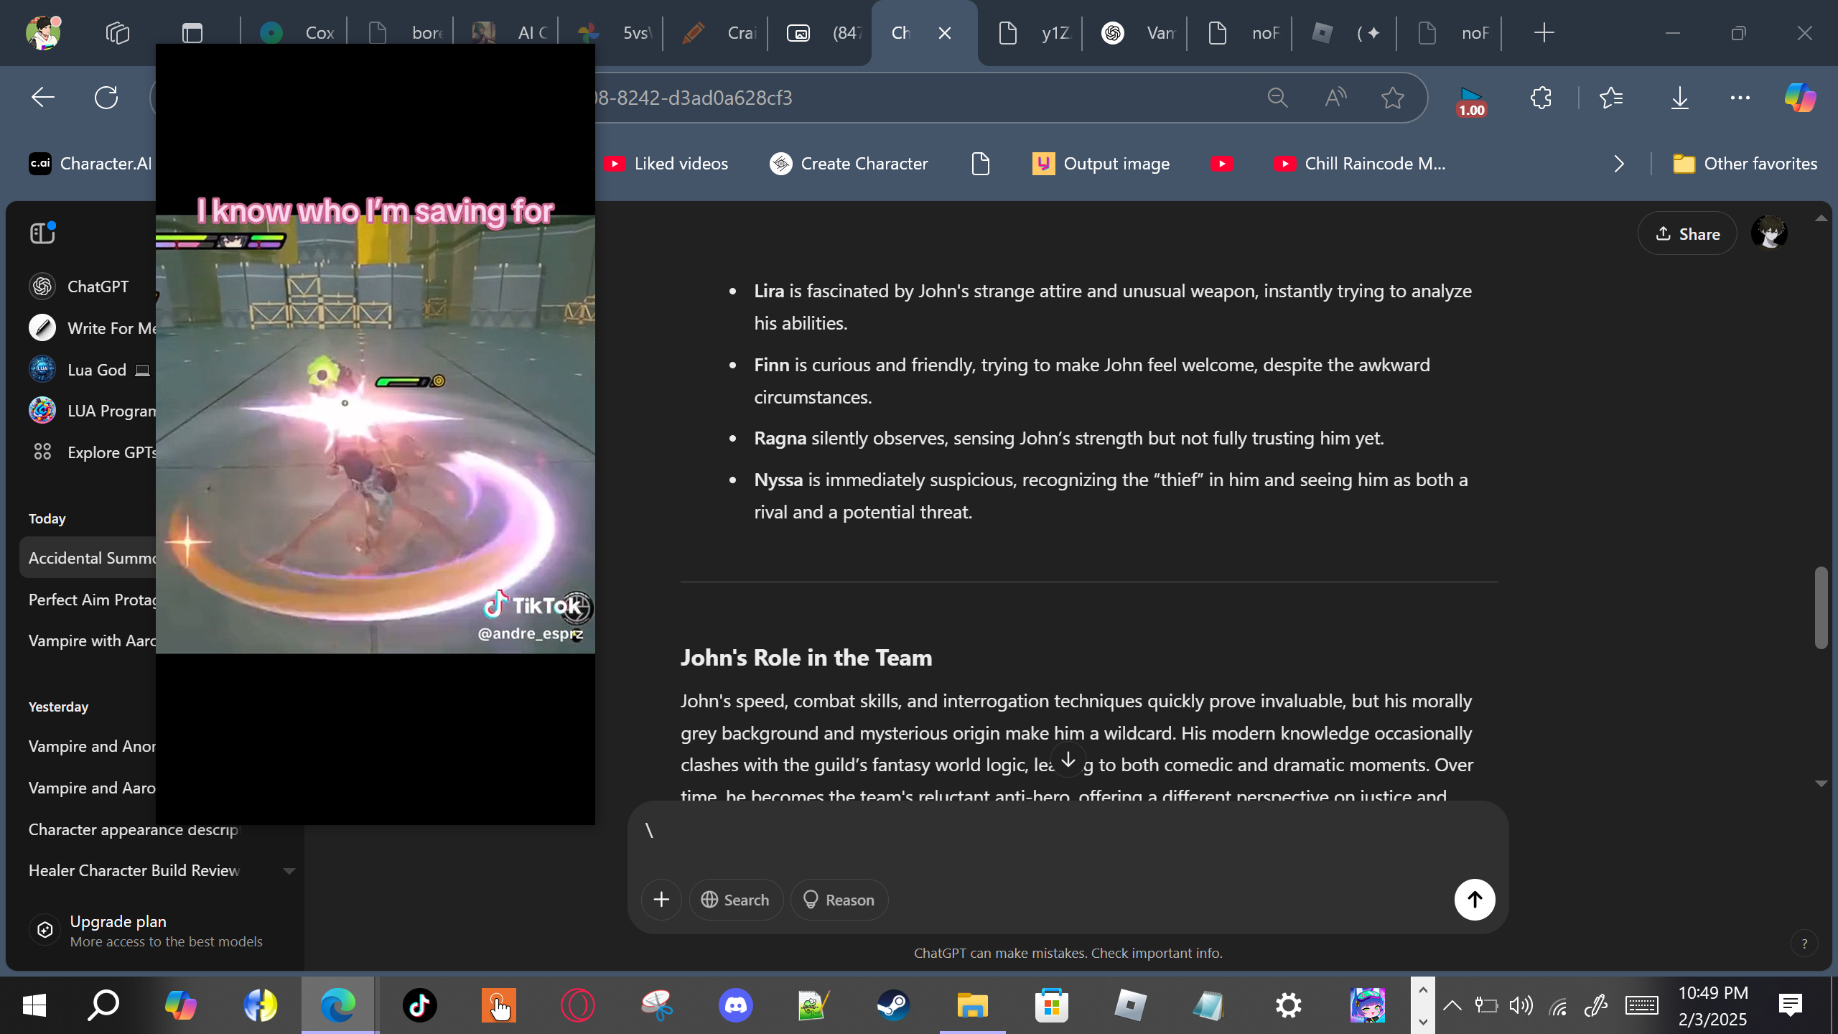This screenshot has height=1034, width=1838.
Task: Open Discord from the taskbar
Action: 735,1005
